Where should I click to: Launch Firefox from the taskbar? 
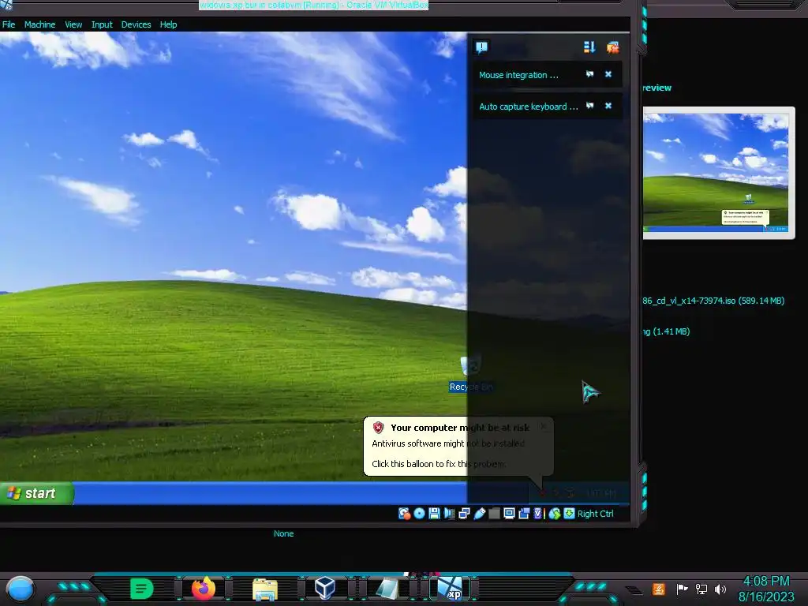coord(204,589)
